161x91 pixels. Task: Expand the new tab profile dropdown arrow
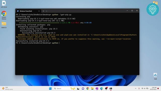click(47, 11)
